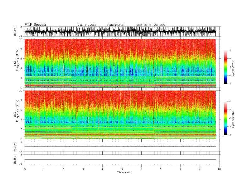Click time axis tick label "5"
The height and width of the screenshot is (190, 247).
click(122, 169)
